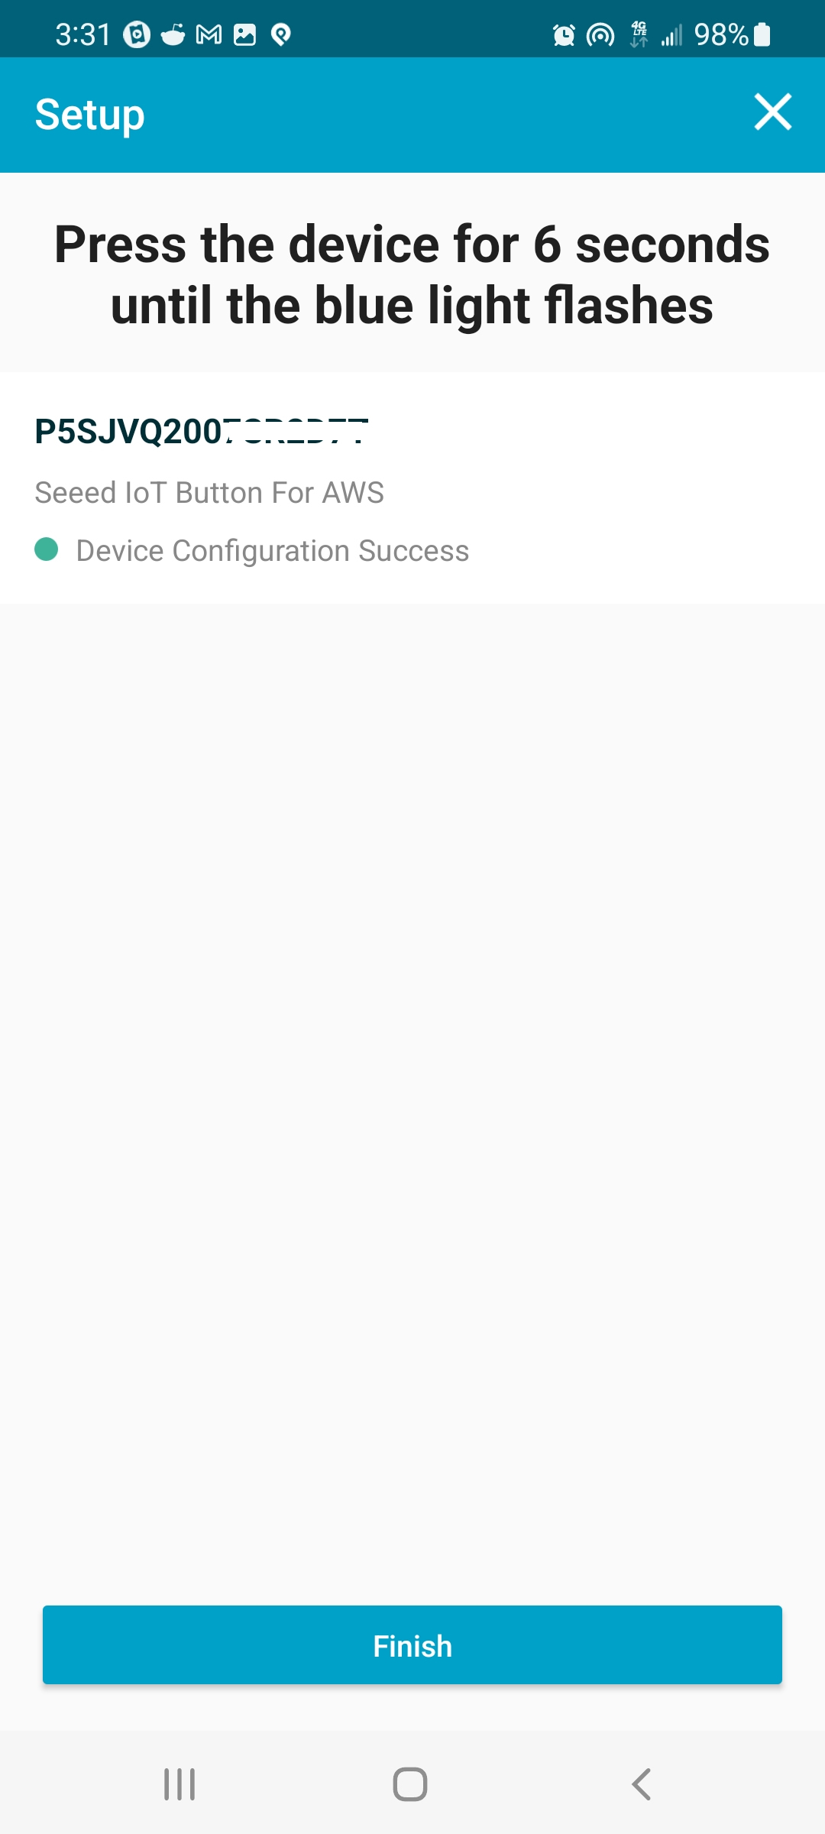The width and height of the screenshot is (825, 1834).
Task: Tap the Finish button
Action: coord(412,1644)
